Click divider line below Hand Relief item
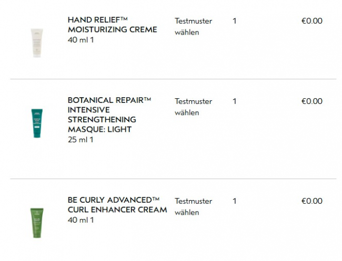The height and width of the screenshot is (261, 342). coord(173,79)
